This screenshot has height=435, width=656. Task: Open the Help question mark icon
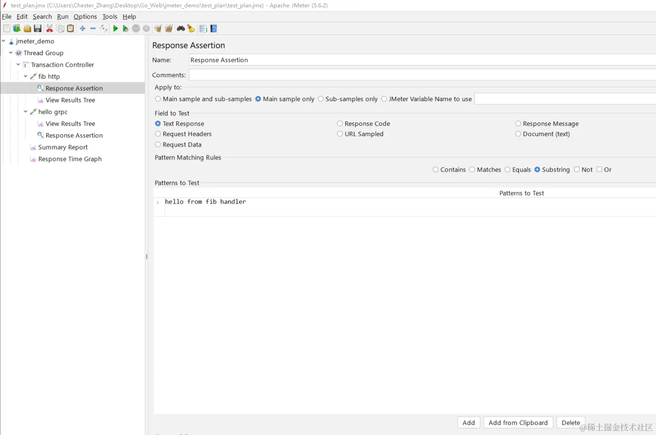tap(214, 29)
